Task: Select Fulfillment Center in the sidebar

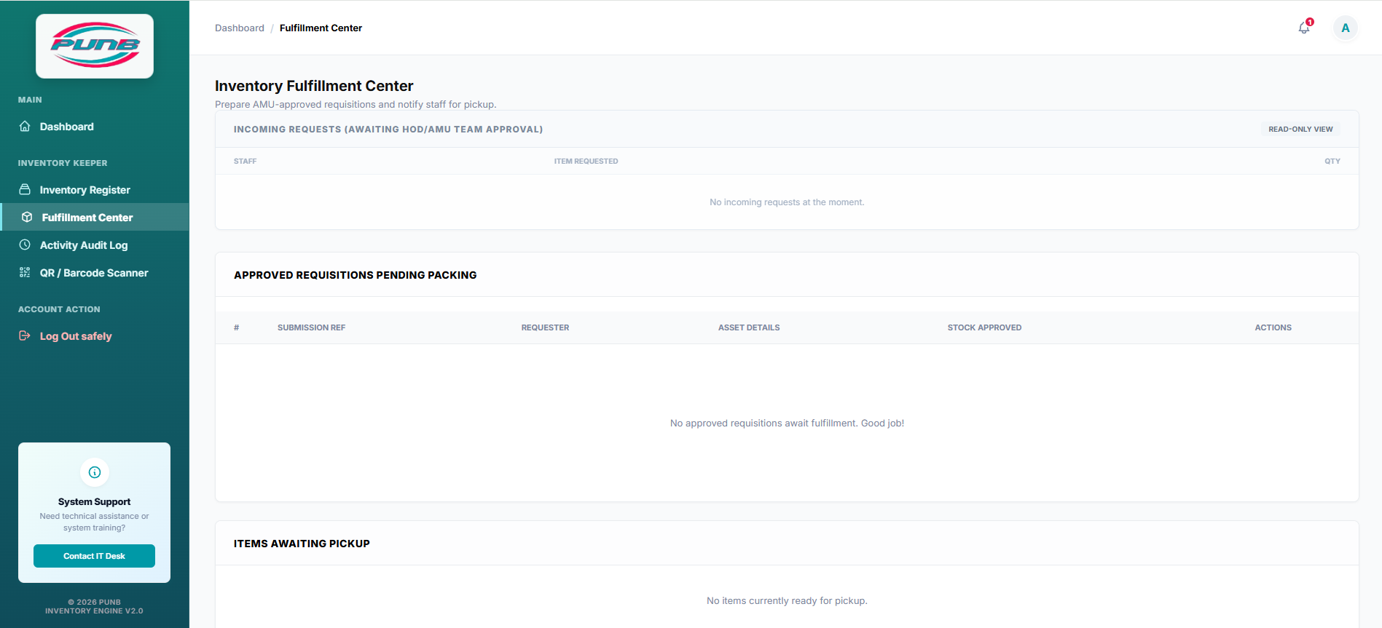Action: click(x=95, y=217)
